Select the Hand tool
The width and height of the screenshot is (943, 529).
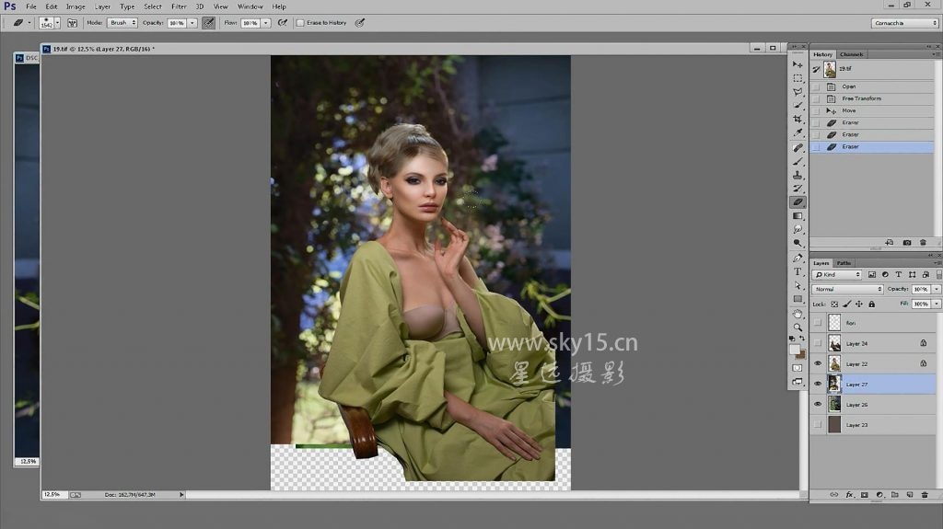point(797,314)
